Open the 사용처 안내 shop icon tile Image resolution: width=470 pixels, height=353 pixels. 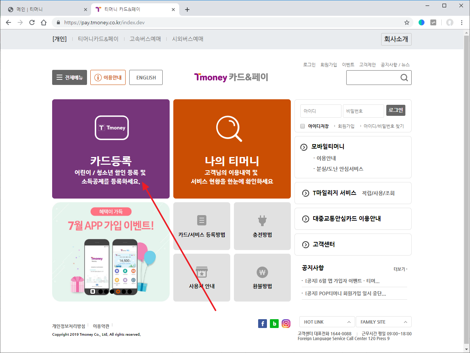click(x=202, y=278)
